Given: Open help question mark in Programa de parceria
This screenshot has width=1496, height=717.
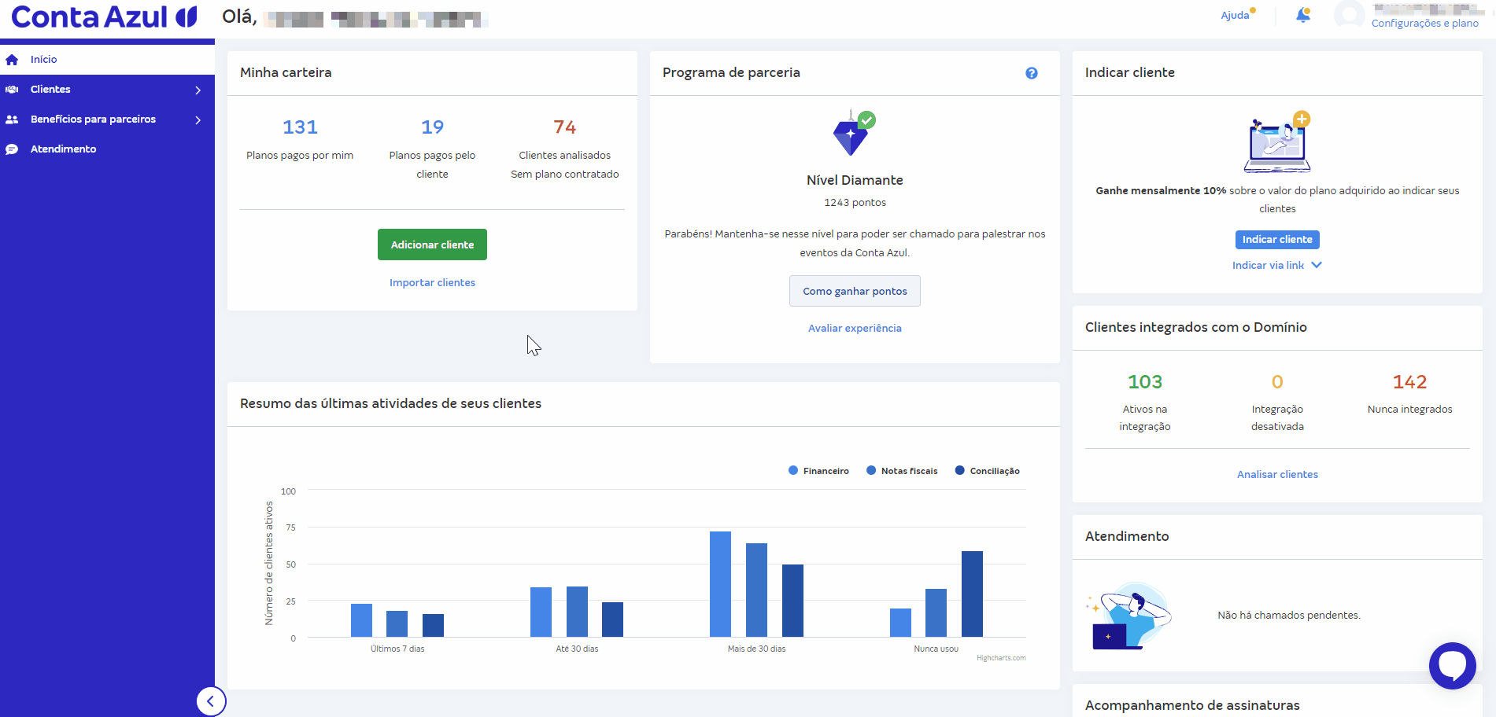Looking at the screenshot, I should click(x=1032, y=73).
